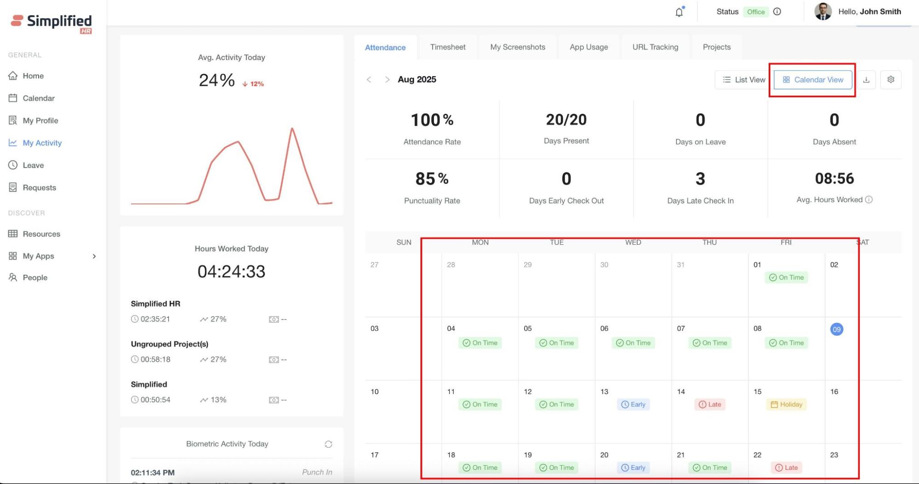Click the Holiday badge on August 15
919x484 pixels.
[x=787, y=405]
